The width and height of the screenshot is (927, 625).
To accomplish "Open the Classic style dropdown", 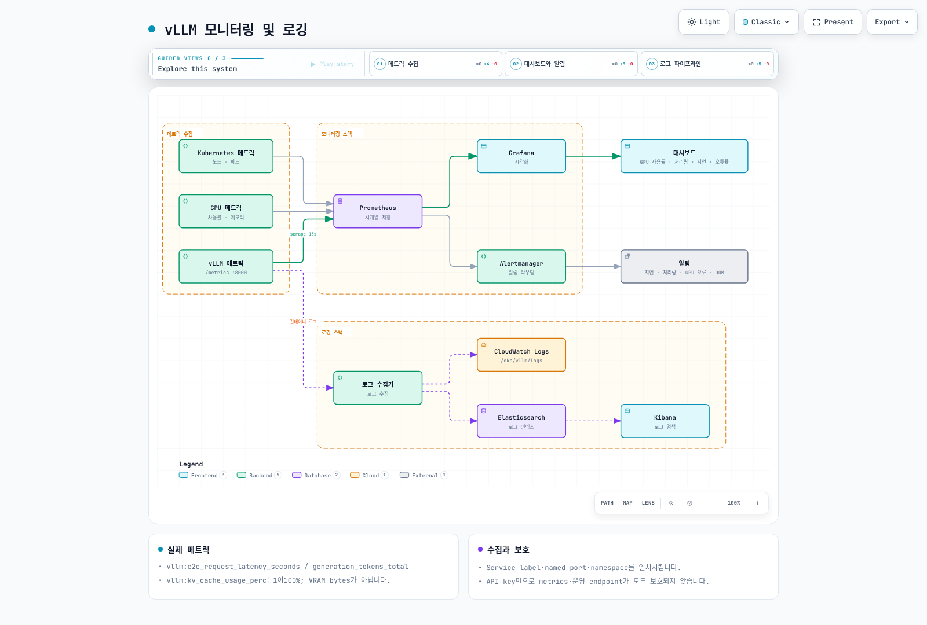I will tap(767, 22).
